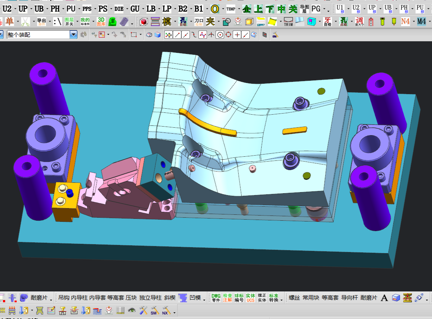Screen dimensions: 432x319
Task: Click the 实体UCS icon
Action: (x=251, y=298)
